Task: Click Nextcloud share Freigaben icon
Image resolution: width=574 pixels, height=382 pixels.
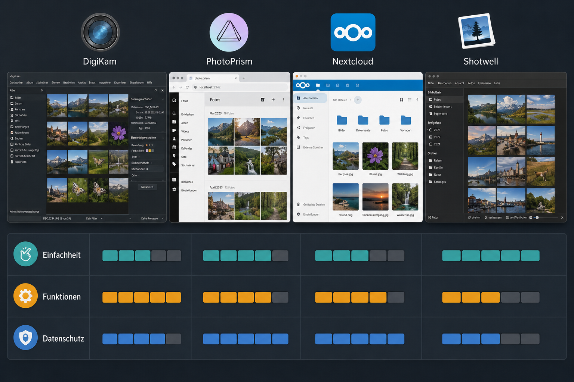Action: point(298,128)
